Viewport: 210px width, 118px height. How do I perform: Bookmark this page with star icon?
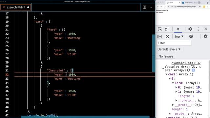coord(200,7)
